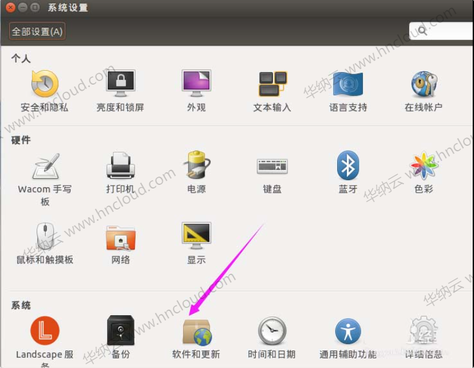
Task: Open Color (色彩) settings icon
Action: click(424, 166)
